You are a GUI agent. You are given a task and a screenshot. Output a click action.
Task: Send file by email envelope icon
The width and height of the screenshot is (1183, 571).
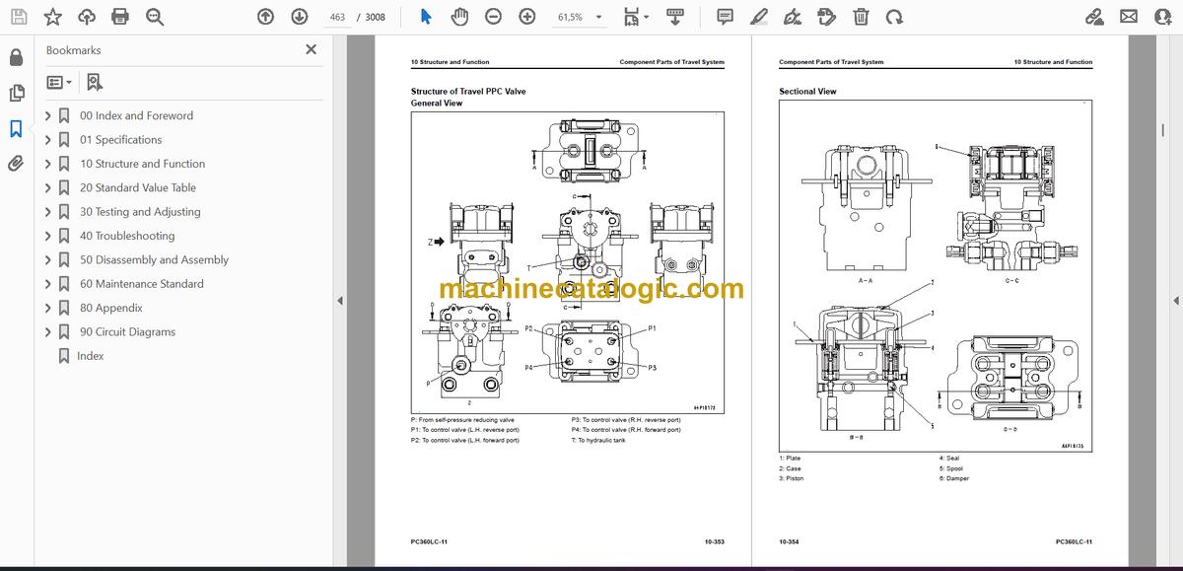[x=1128, y=17]
